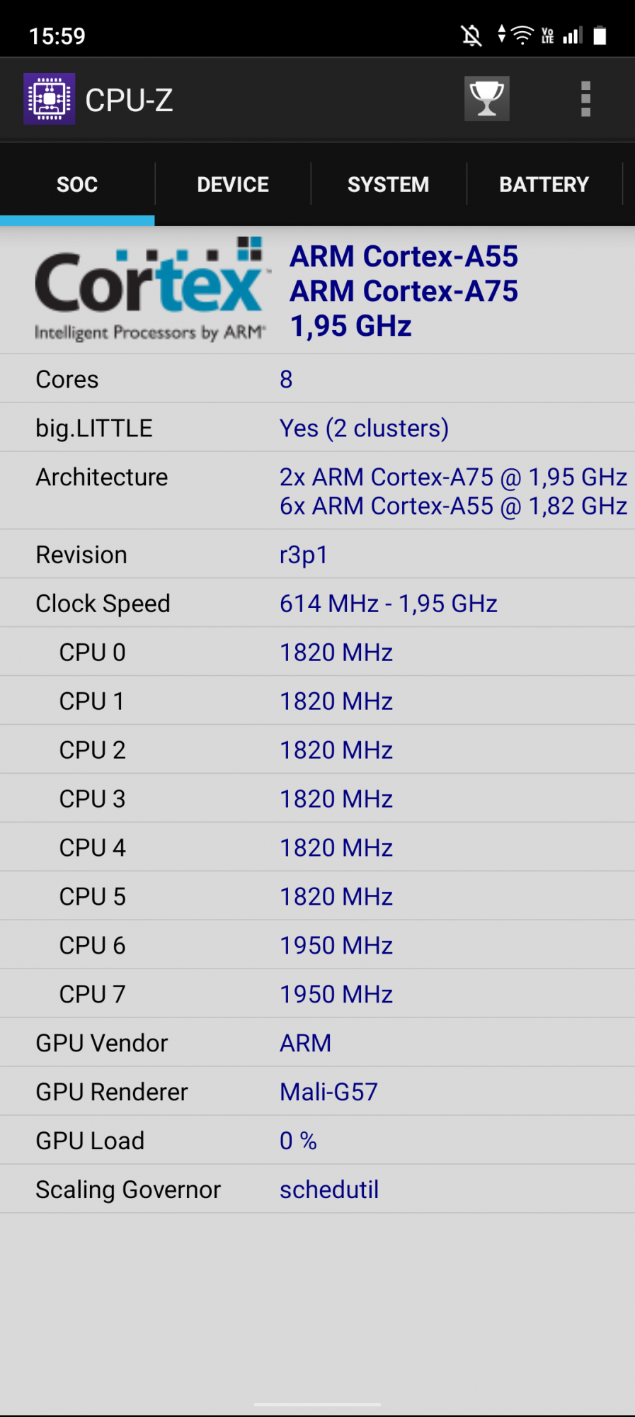This screenshot has width=635, height=1417.
Task: Open the three-dot overflow menu
Action: pos(585,98)
